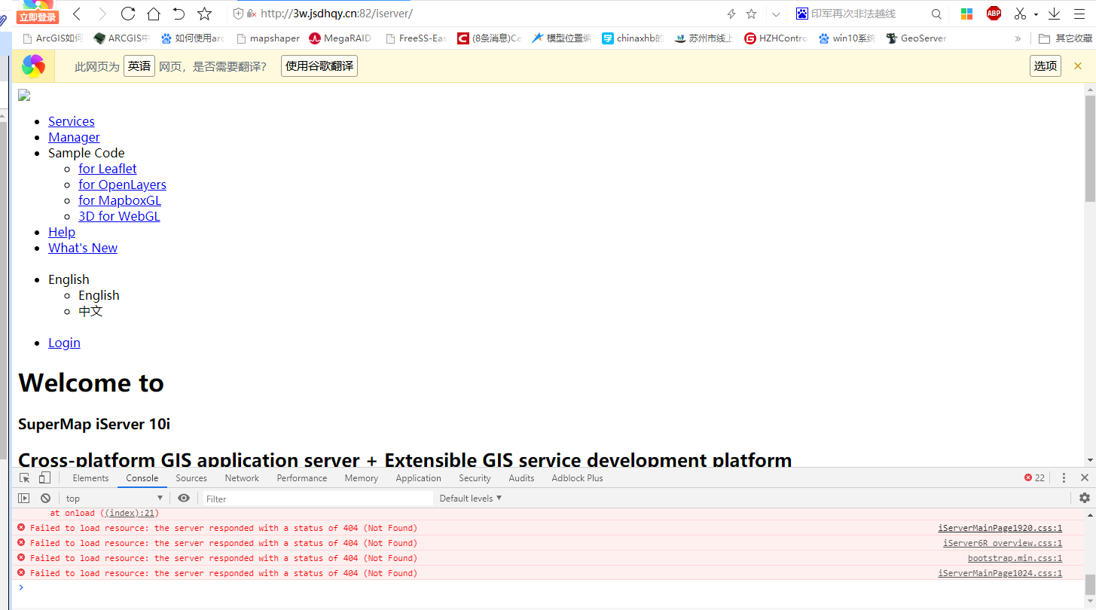The width and height of the screenshot is (1096, 610).
Task: Open the downloads arrow icon
Action: (x=1055, y=14)
